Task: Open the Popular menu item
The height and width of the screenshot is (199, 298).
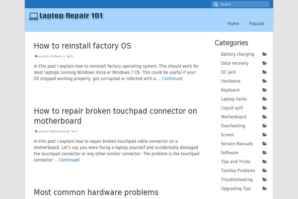Action: point(257,23)
